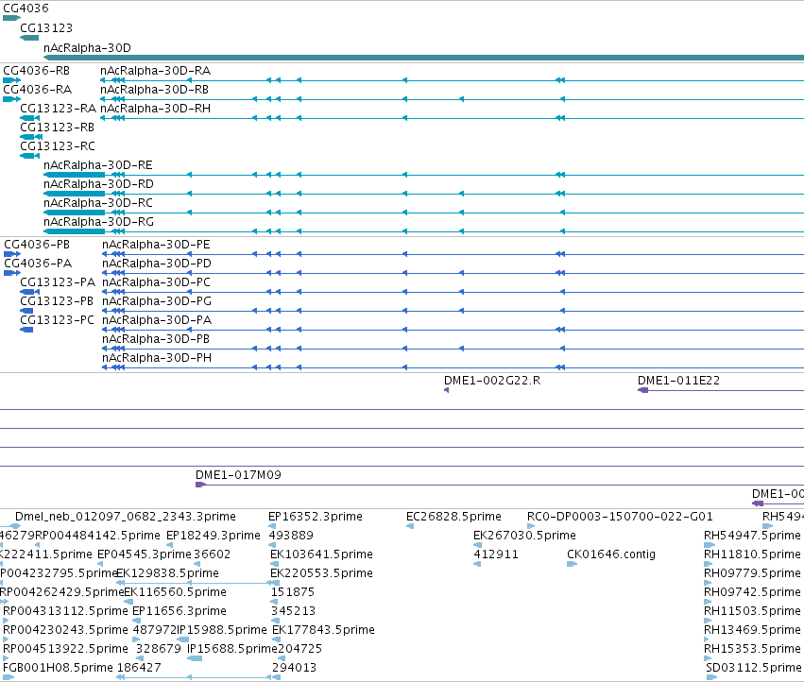The image size is (804, 682).
Task: Select transcript nAcRalpha-30D-RG label
Action: (x=98, y=222)
